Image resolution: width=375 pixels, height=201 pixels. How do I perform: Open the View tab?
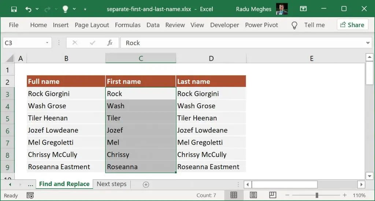click(x=197, y=25)
